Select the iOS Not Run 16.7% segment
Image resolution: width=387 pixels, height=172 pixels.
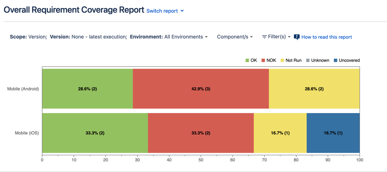coord(280,133)
